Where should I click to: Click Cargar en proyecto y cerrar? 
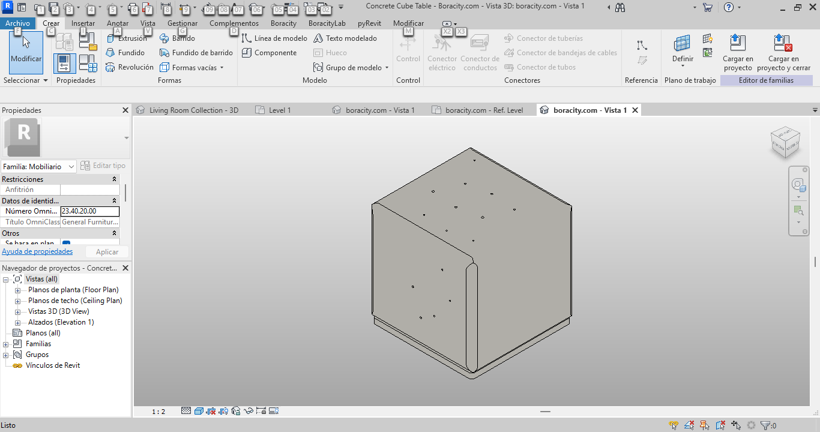click(x=783, y=53)
